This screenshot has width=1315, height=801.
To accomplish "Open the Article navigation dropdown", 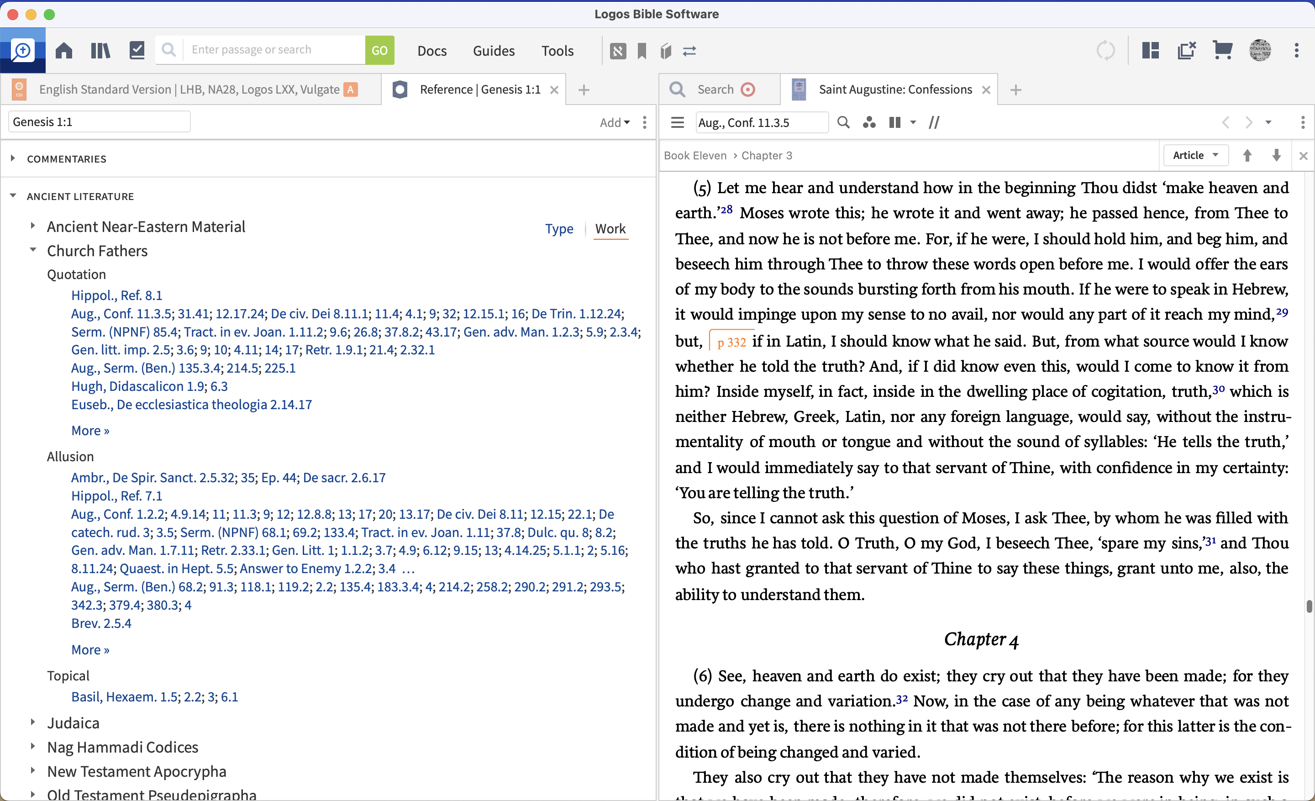I will click(1195, 155).
